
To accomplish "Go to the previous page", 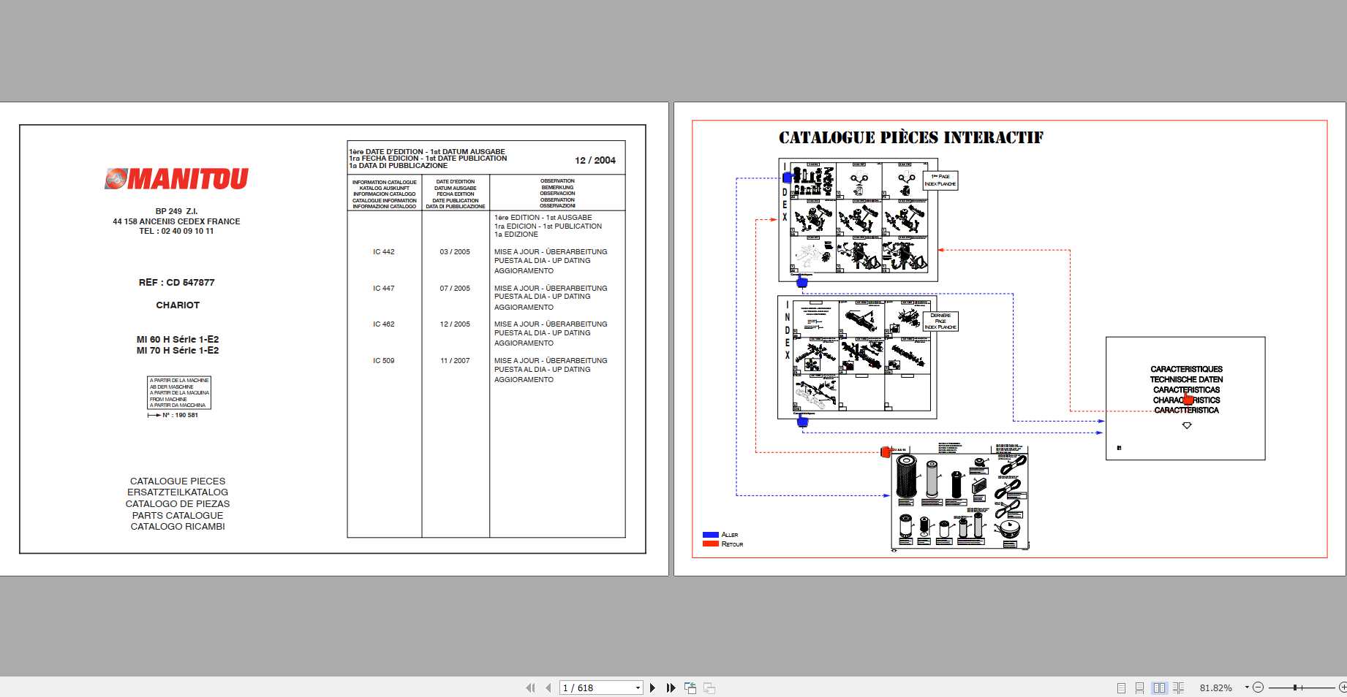I will [x=548, y=688].
